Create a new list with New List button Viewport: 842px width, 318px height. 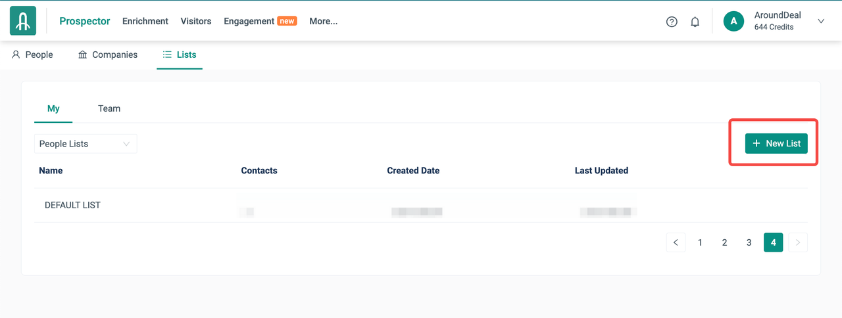pyautogui.click(x=776, y=143)
